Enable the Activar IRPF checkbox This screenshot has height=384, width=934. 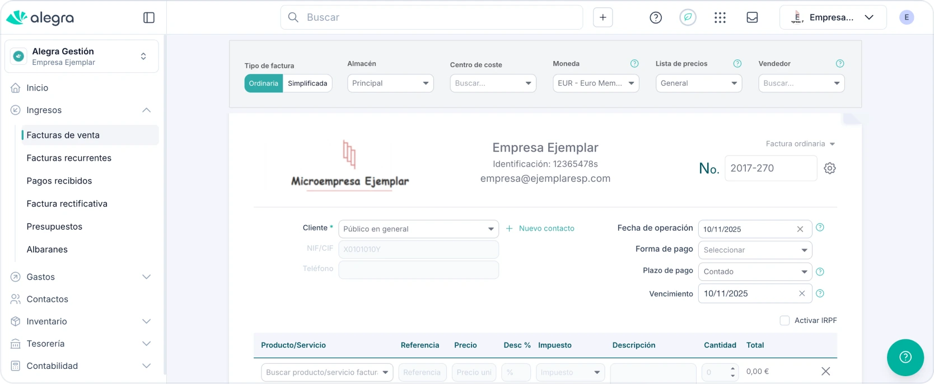click(x=784, y=321)
